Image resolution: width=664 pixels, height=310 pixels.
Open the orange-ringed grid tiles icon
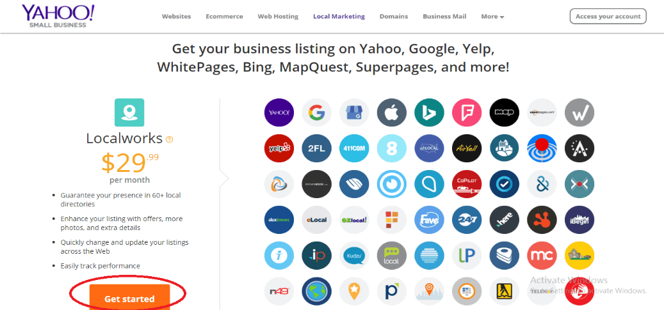pyautogui.click(x=467, y=292)
